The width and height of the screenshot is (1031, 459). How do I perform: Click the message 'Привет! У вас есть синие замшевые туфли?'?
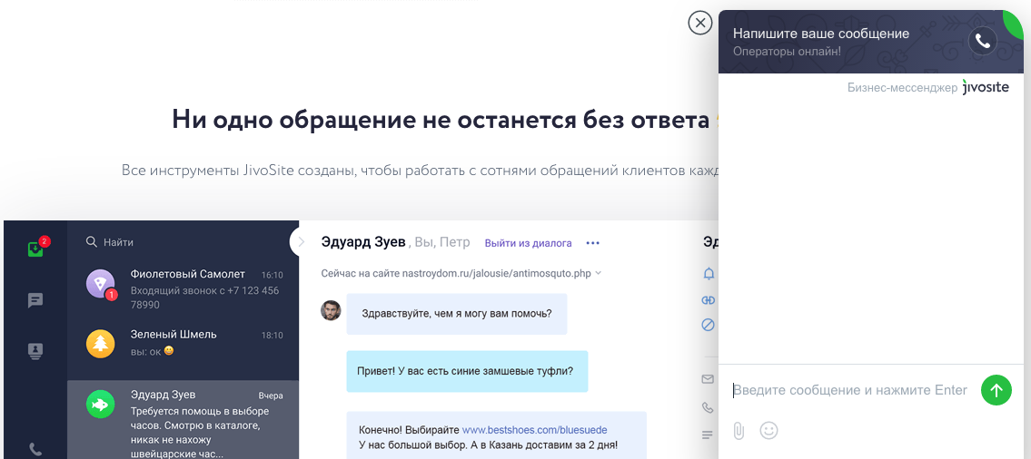(468, 371)
